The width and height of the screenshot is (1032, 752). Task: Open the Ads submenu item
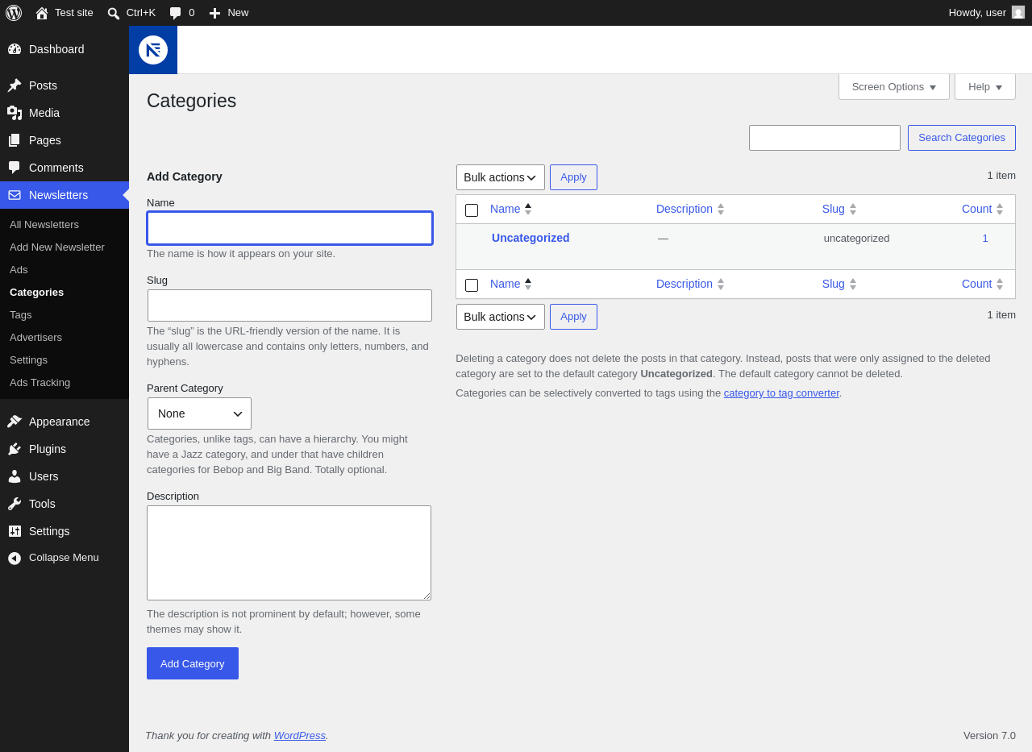click(x=19, y=269)
